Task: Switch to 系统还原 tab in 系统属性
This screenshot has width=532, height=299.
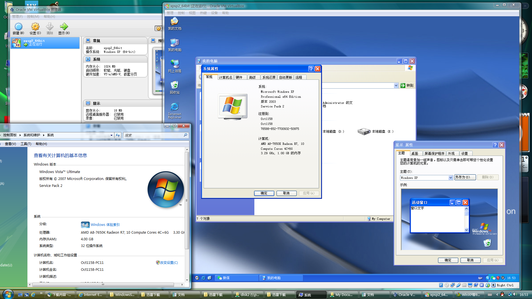Action: (269, 78)
